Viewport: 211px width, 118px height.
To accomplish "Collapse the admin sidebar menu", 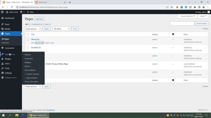I will point(11,78).
